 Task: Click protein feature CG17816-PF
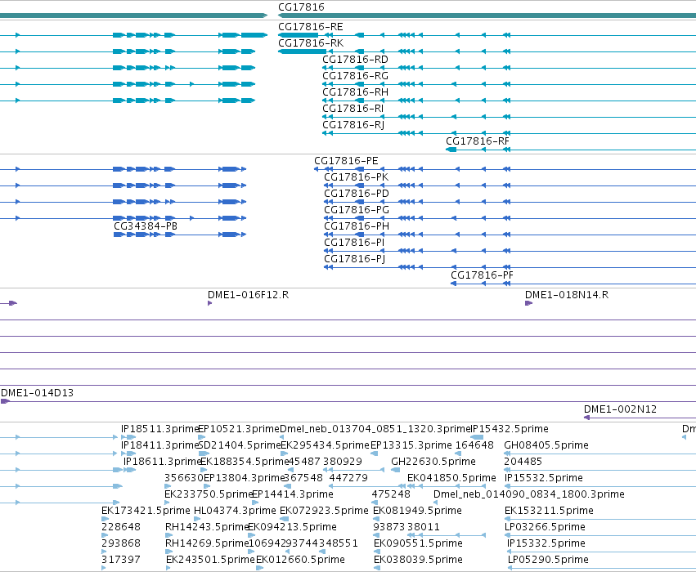click(482, 275)
